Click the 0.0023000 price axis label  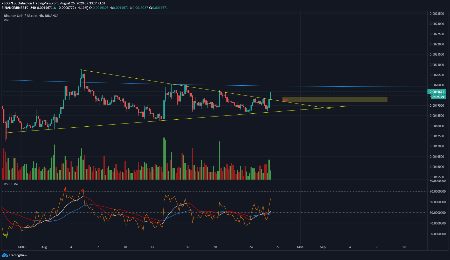437,24
